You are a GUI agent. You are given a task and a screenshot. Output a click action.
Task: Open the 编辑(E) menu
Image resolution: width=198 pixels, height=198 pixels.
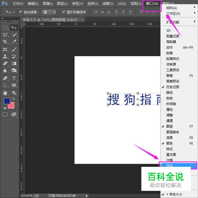33,4
